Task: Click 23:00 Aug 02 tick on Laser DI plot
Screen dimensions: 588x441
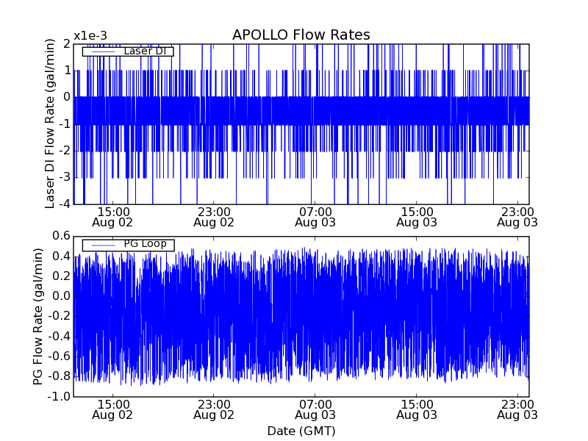Action: click(x=214, y=217)
